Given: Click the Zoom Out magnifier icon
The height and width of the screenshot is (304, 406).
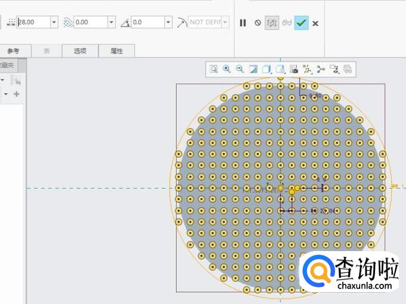Looking at the screenshot, I should [x=240, y=70].
